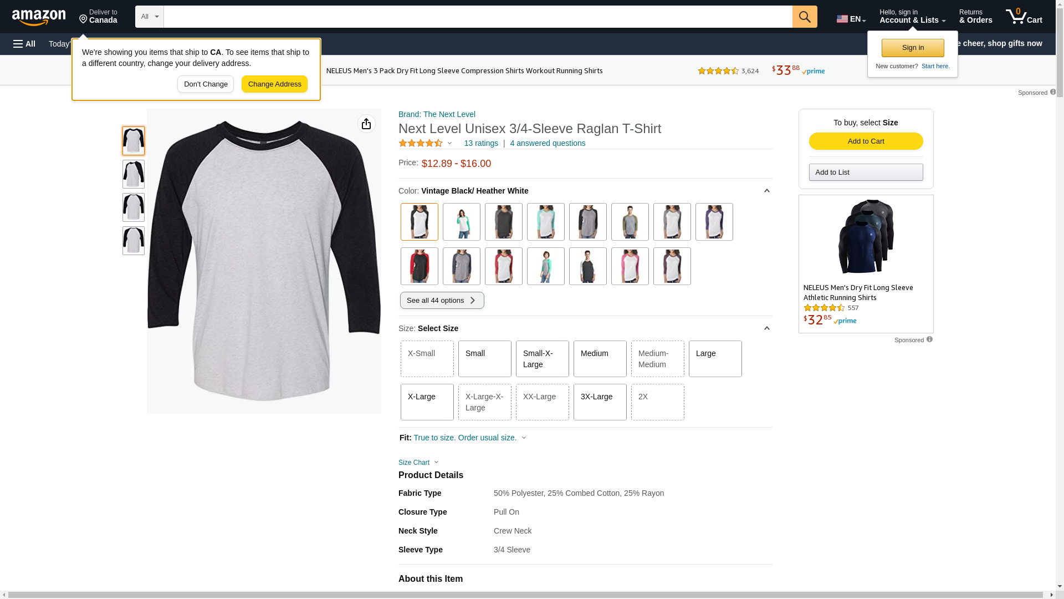Viewport: 1064px width, 599px height.
Task: Expand the Size Chart dropdown
Action: tap(418, 463)
